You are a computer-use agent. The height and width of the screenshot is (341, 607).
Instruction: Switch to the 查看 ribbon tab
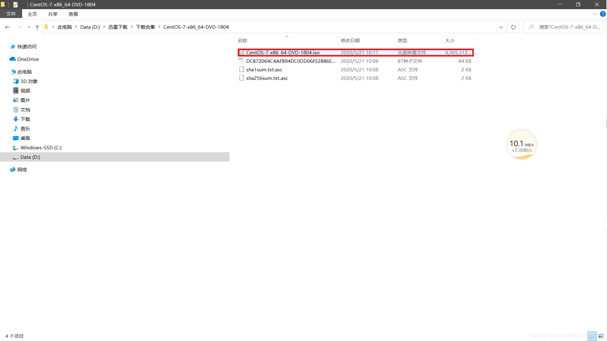point(73,14)
